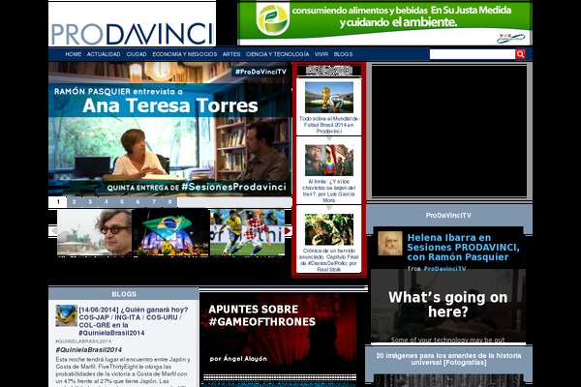This screenshot has height=387, width=581.
Task: Open the BLOGS menu item
Action: tap(343, 54)
